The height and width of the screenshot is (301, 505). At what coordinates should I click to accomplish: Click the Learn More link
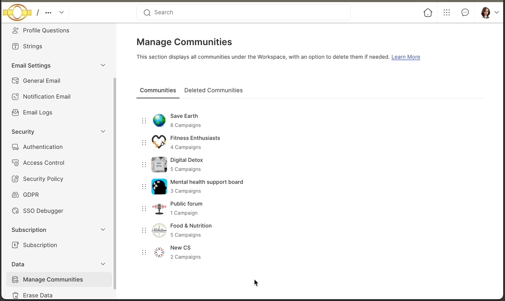(x=405, y=57)
